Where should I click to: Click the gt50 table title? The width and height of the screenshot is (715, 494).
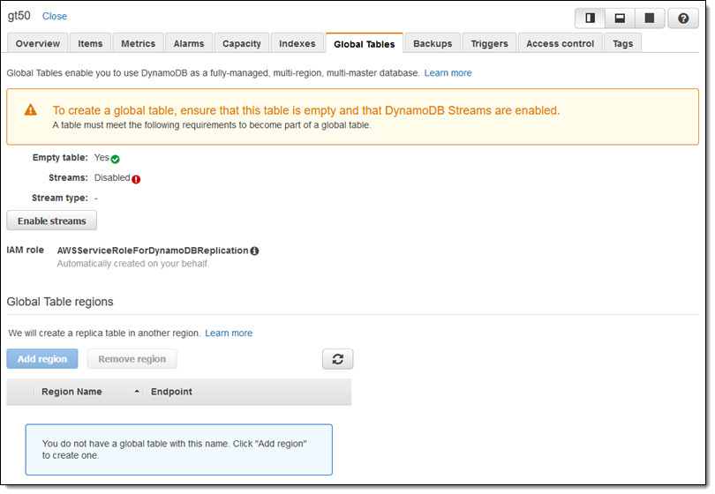pos(19,16)
